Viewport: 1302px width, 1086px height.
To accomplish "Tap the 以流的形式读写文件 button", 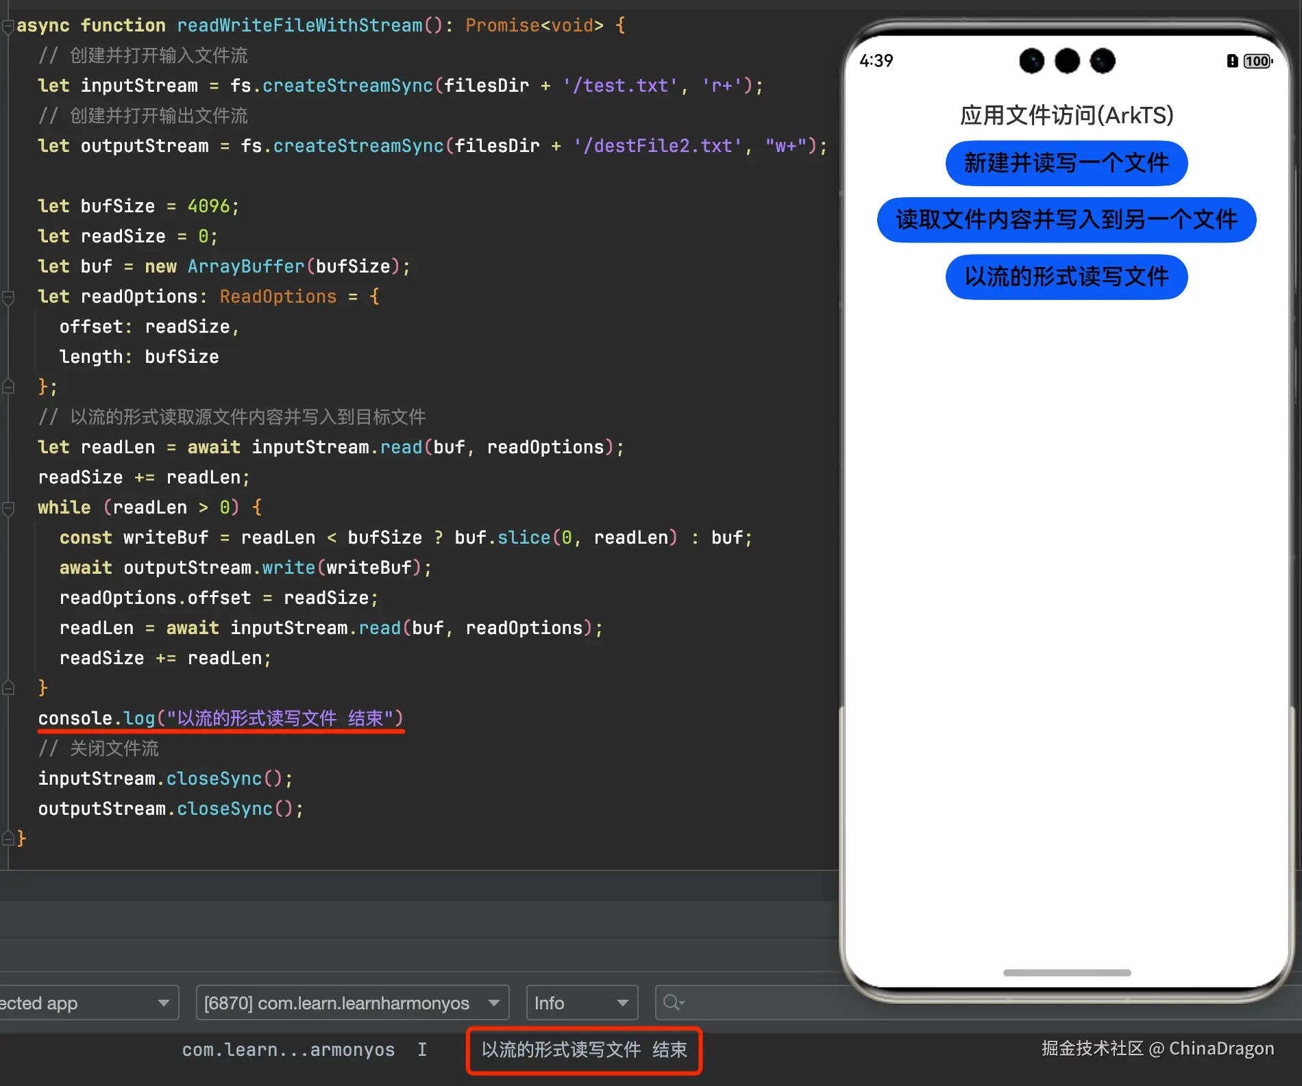I will point(1066,277).
